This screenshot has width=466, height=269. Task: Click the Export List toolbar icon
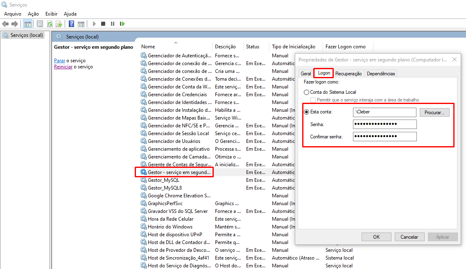click(59, 24)
